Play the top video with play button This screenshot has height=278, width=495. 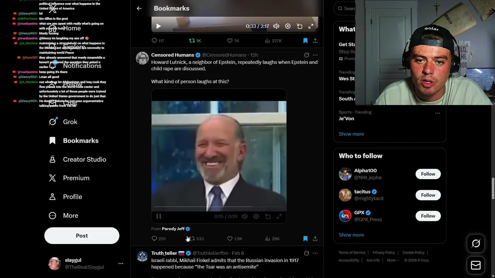pyautogui.click(x=158, y=26)
